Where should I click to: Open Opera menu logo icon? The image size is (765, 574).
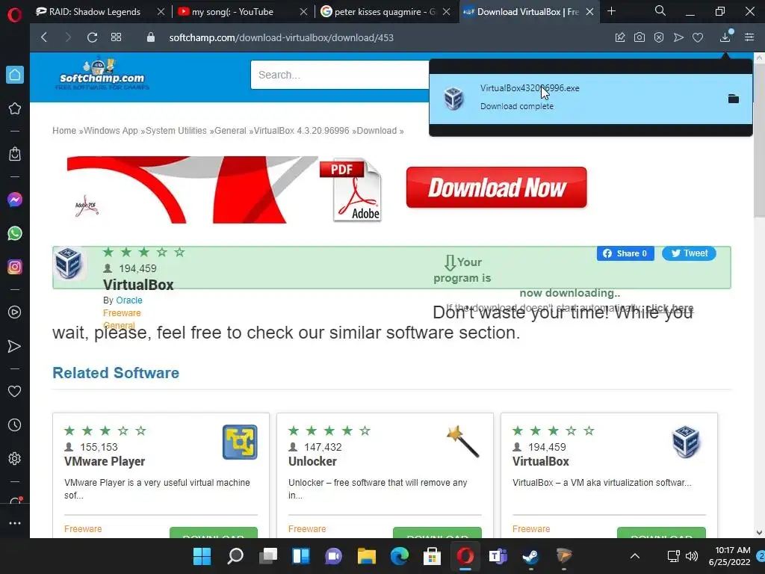(x=15, y=15)
